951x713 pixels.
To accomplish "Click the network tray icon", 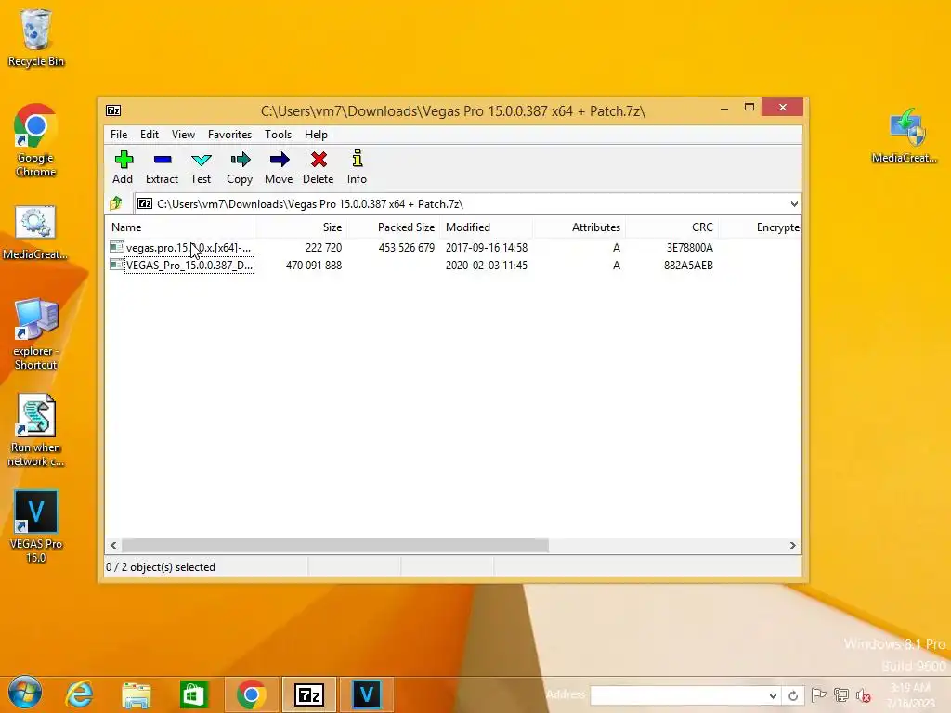I will [841, 695].
